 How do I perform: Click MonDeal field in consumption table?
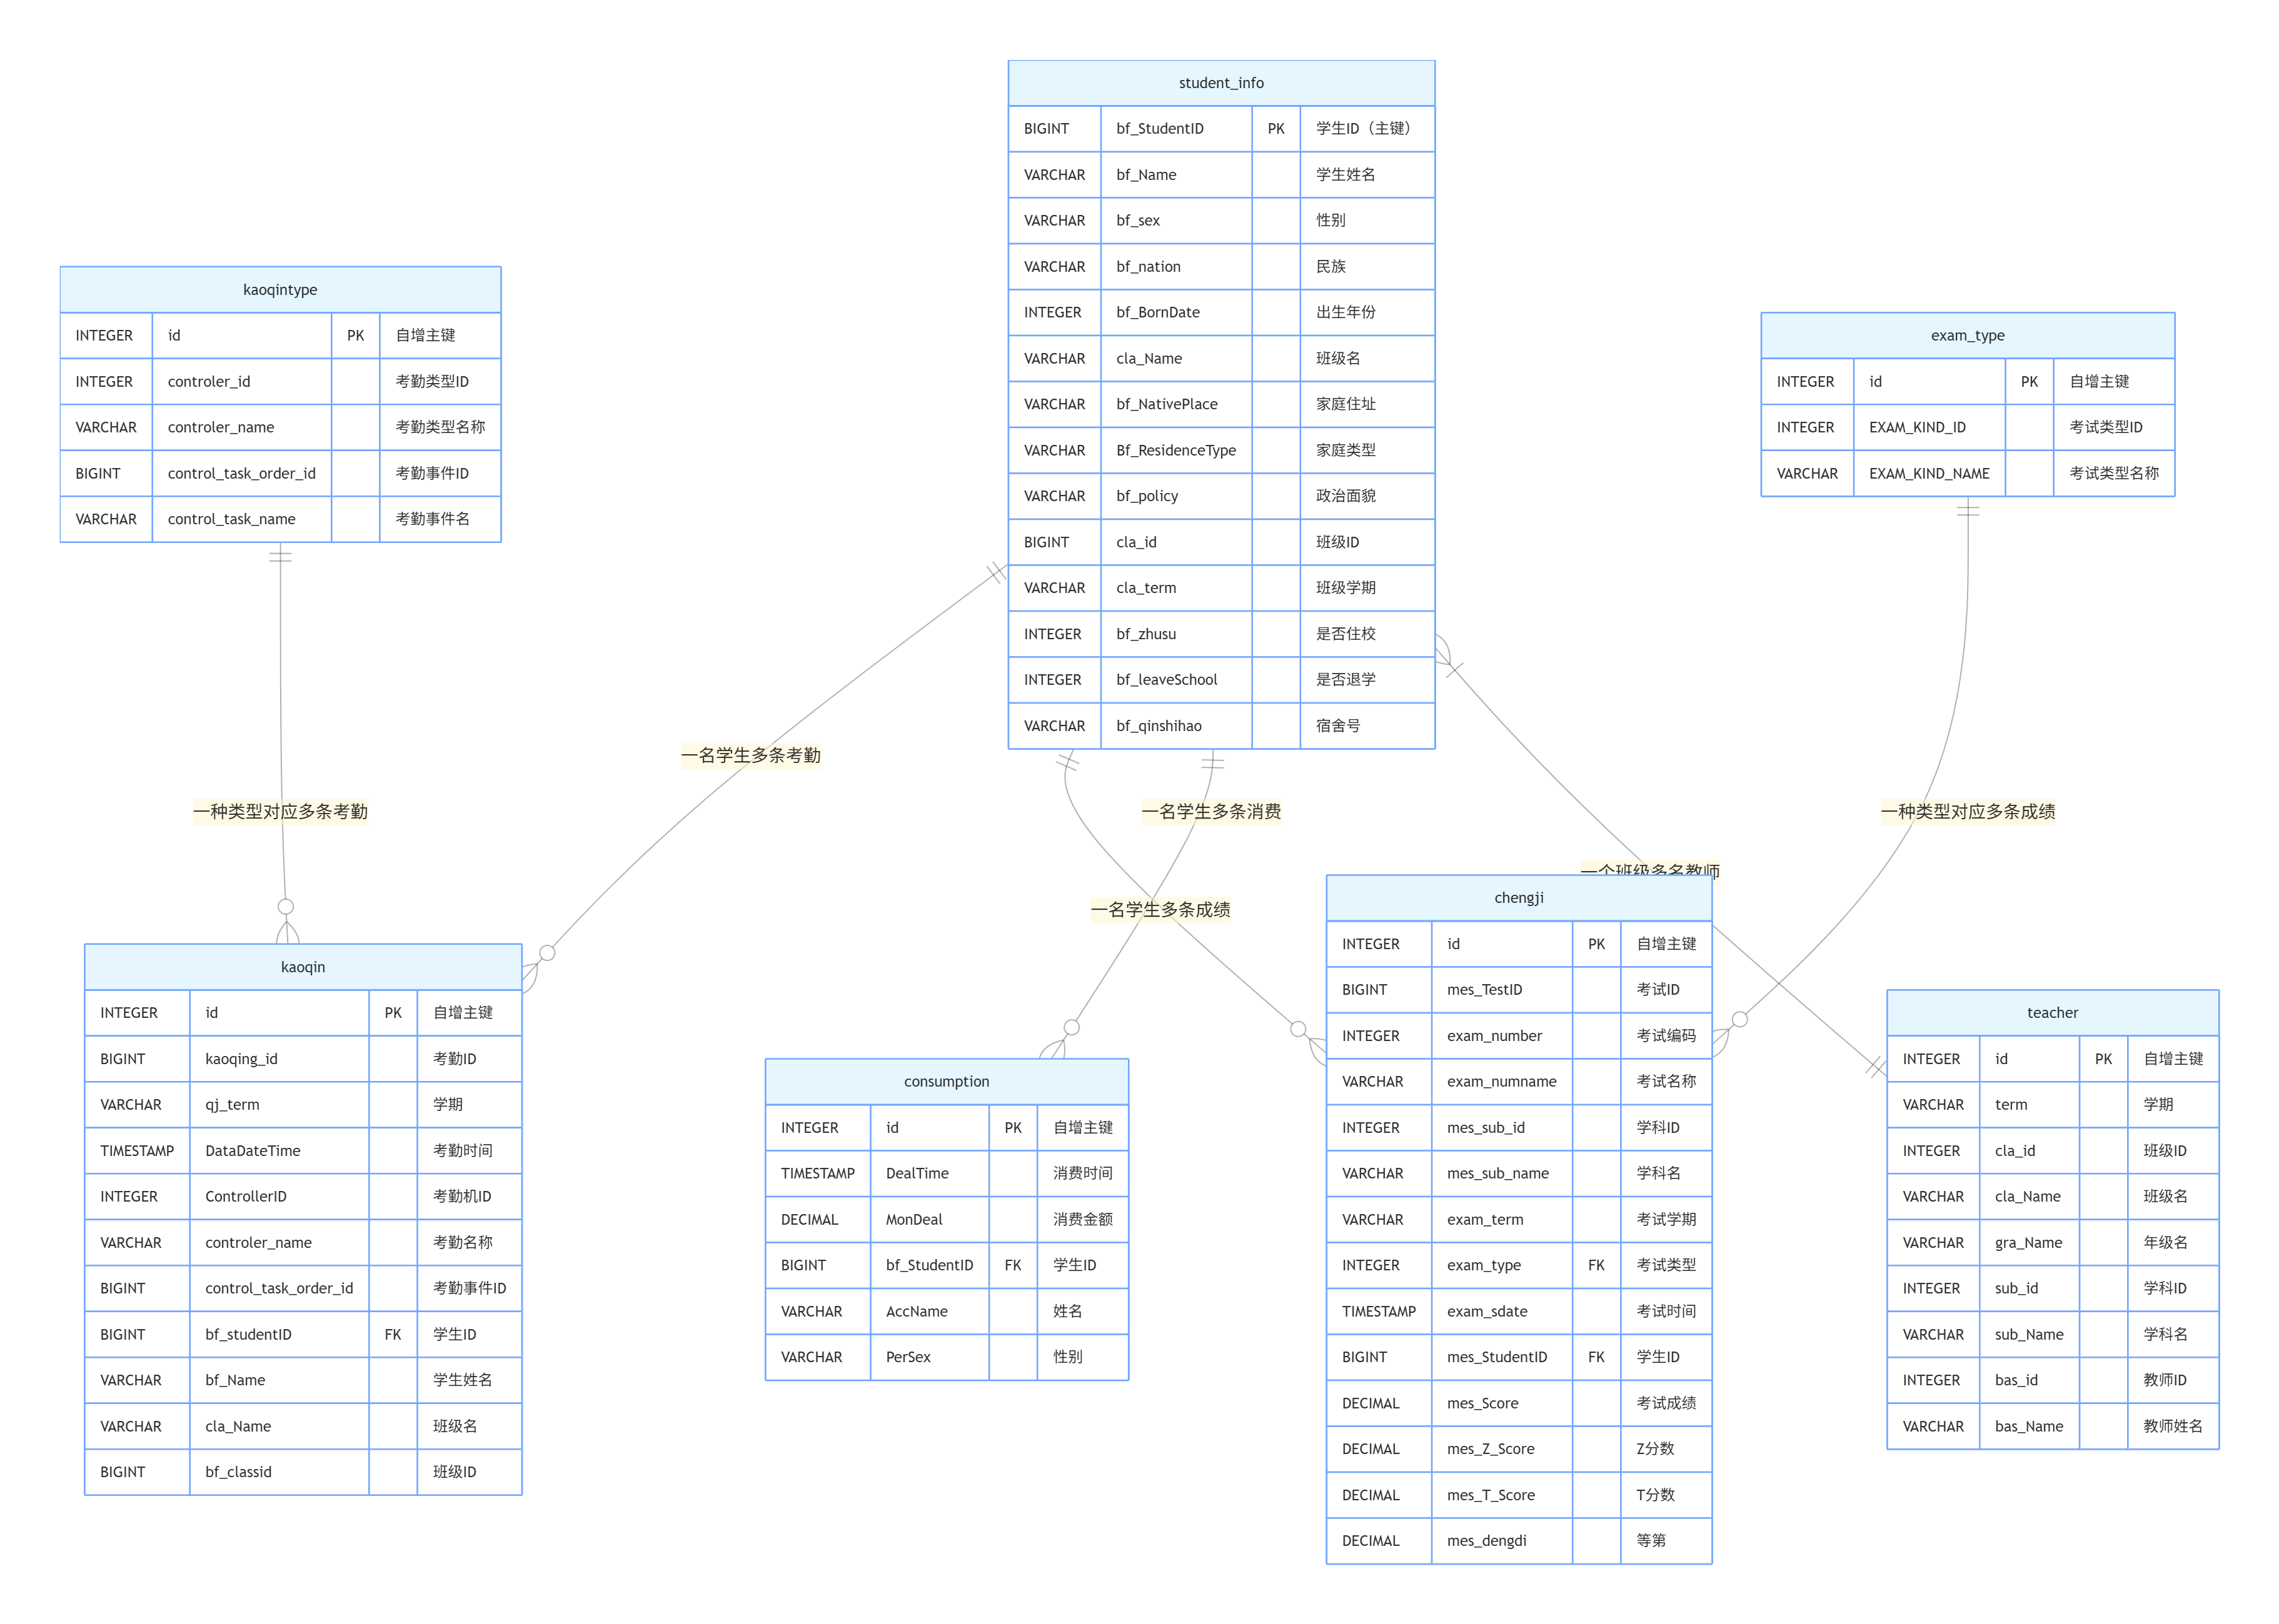tap(914, 1220)
